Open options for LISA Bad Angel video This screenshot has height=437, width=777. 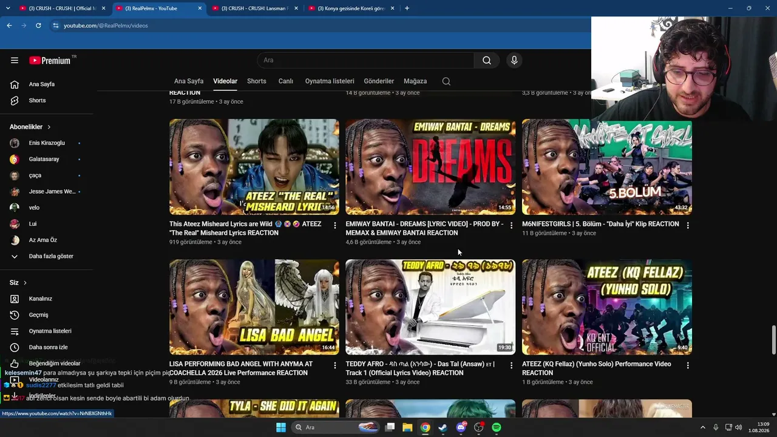334,365
